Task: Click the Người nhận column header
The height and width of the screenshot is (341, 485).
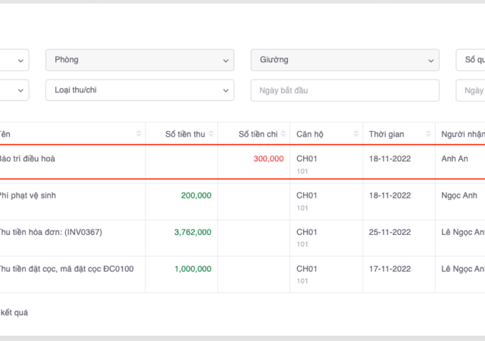Action: click(462, 134)
